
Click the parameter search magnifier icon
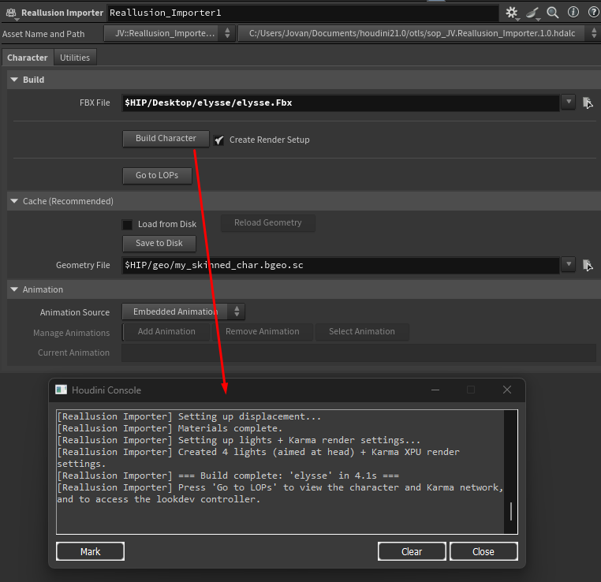pyautogui.click(x=552, y=13)
